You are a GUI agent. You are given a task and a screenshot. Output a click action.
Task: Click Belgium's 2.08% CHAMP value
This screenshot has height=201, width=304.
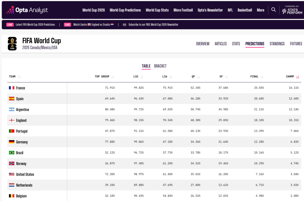tap(294, 196)
